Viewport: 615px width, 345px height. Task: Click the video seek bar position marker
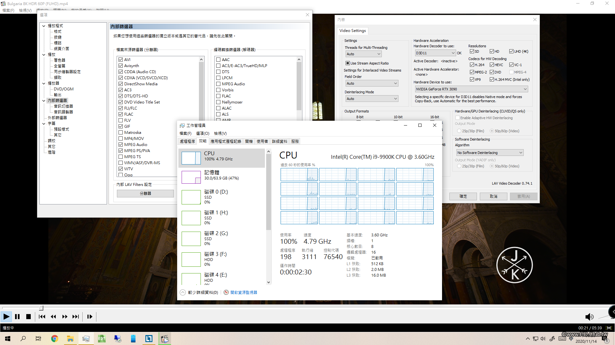(x=41, y=308)
